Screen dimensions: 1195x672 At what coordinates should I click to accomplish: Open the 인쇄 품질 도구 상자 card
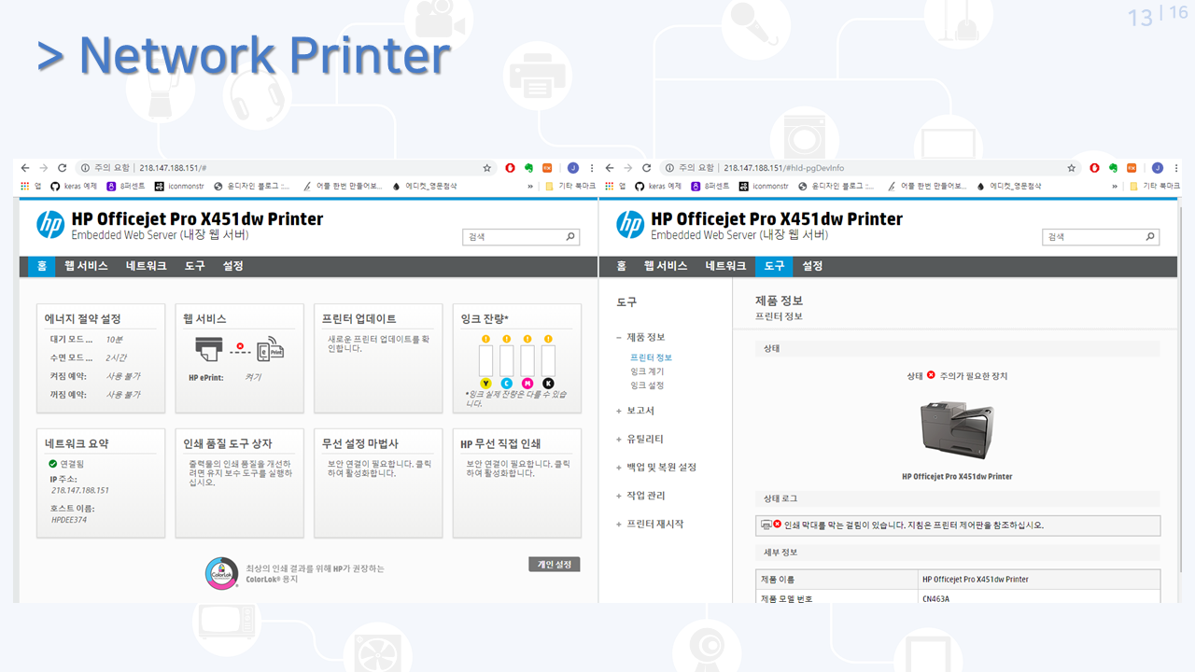tap(239, 483)
